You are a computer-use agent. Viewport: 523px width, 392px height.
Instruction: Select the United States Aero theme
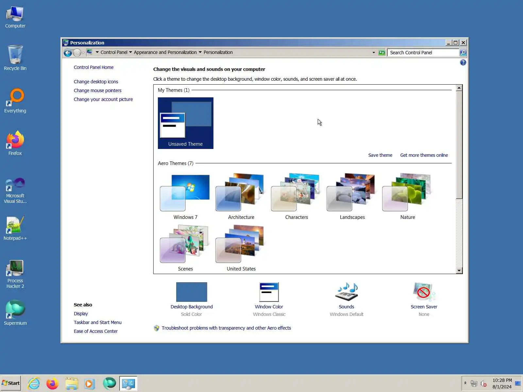tap(241, 249)
